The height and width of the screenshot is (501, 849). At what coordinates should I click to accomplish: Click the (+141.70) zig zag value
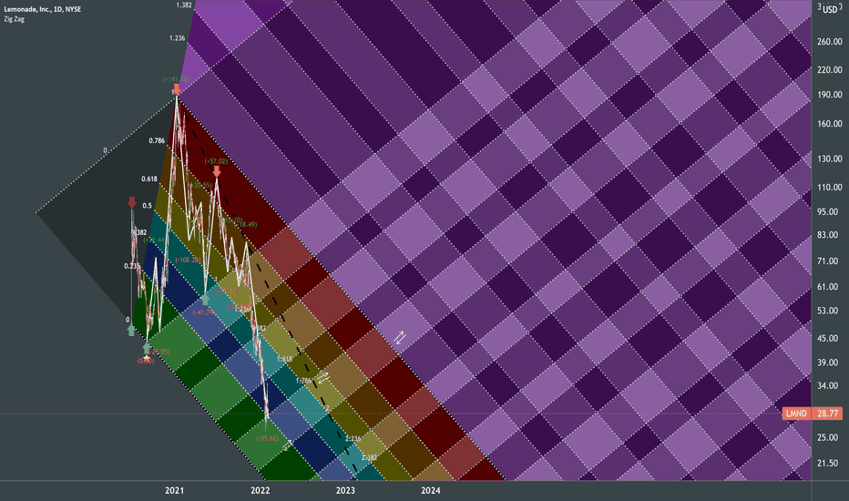pyautogui.click(x=176, y=79)
